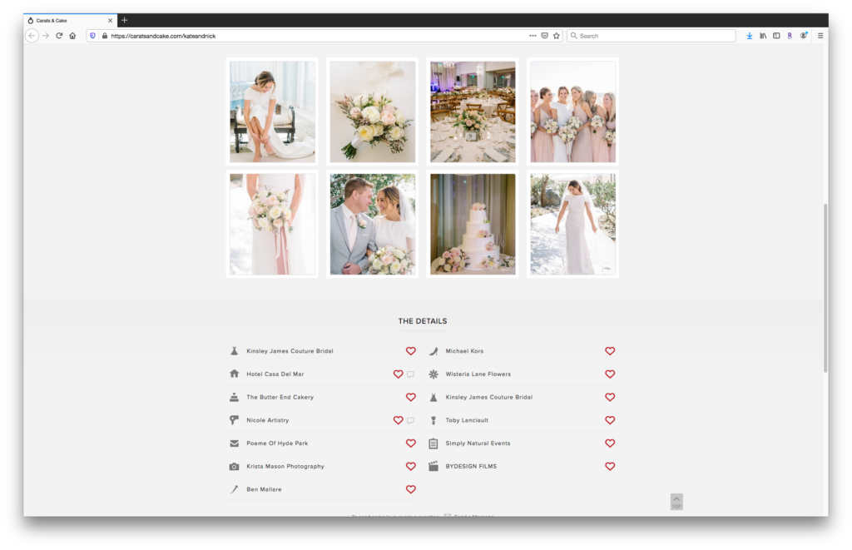
Task: Open the Firefox hamburger menu
Action: (x=820, y=36)
